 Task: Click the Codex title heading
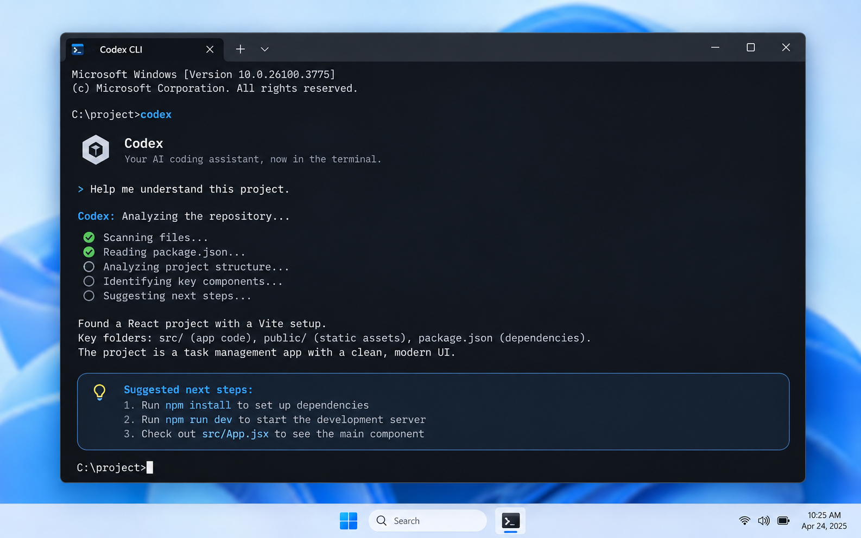click(144, 143)
